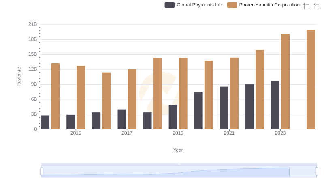Select the 2023 Parker-Hannifin bar
Screen dimensions: 324x187
pos(286,82)
